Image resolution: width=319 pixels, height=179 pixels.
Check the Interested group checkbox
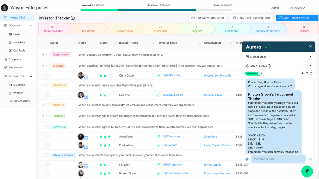48,105
